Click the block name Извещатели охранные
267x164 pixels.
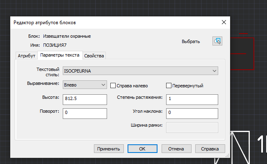(x=67, y=36)
